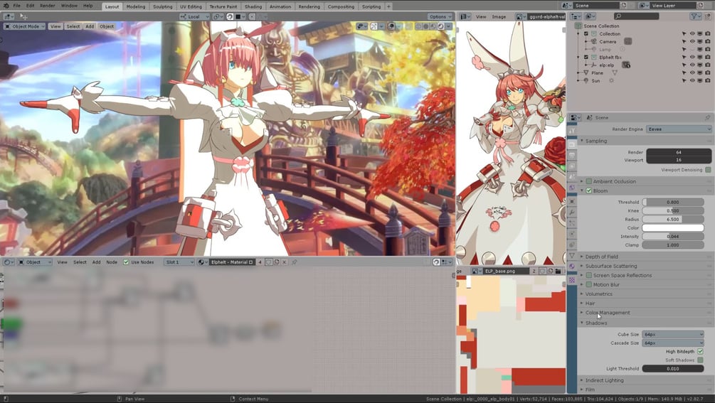Click the Add menu button in 3D viewport
The image size is (715, 403).
coord(90,26)
